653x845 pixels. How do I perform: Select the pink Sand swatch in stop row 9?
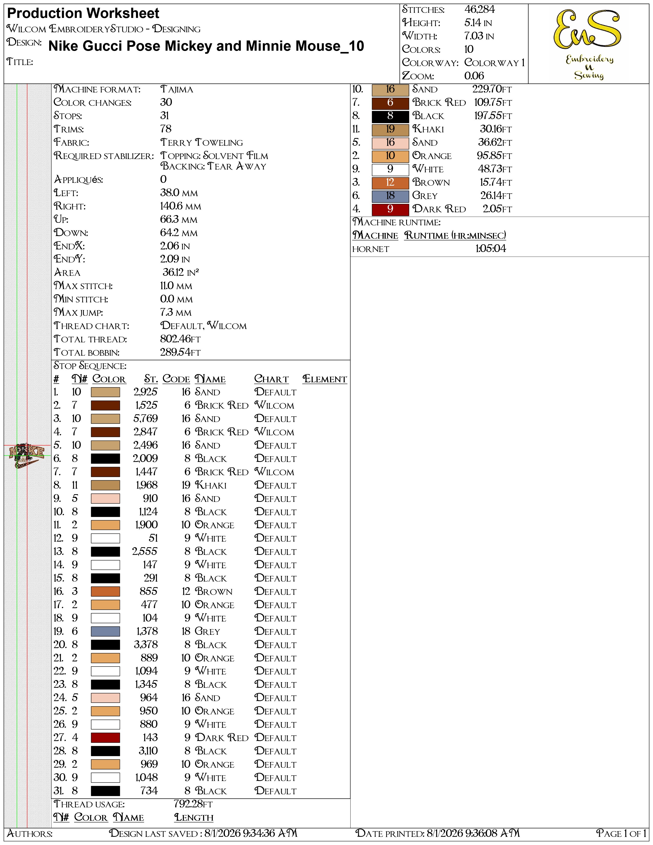click(105, 499)
